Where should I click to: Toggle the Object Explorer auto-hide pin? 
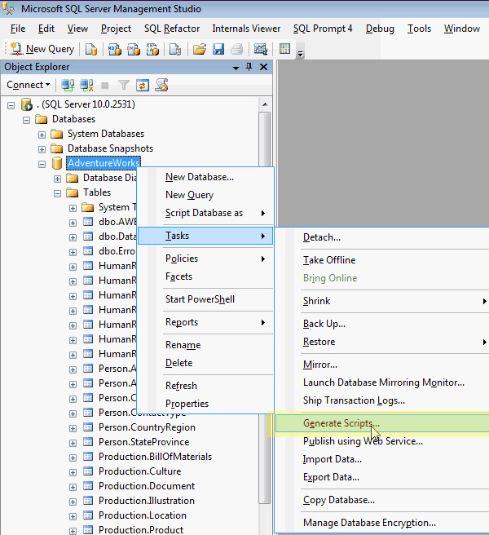point(249,67)
